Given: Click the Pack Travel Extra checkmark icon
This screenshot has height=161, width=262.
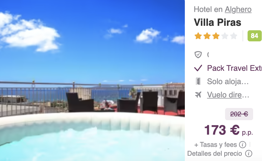Looking at the screenshot, I should pos(198,68).
